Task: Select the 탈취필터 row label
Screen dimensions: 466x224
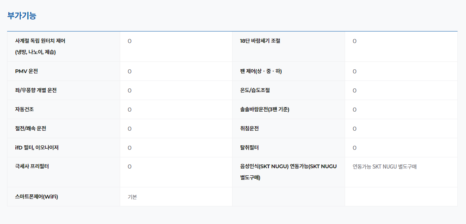Action: point(249,148)
